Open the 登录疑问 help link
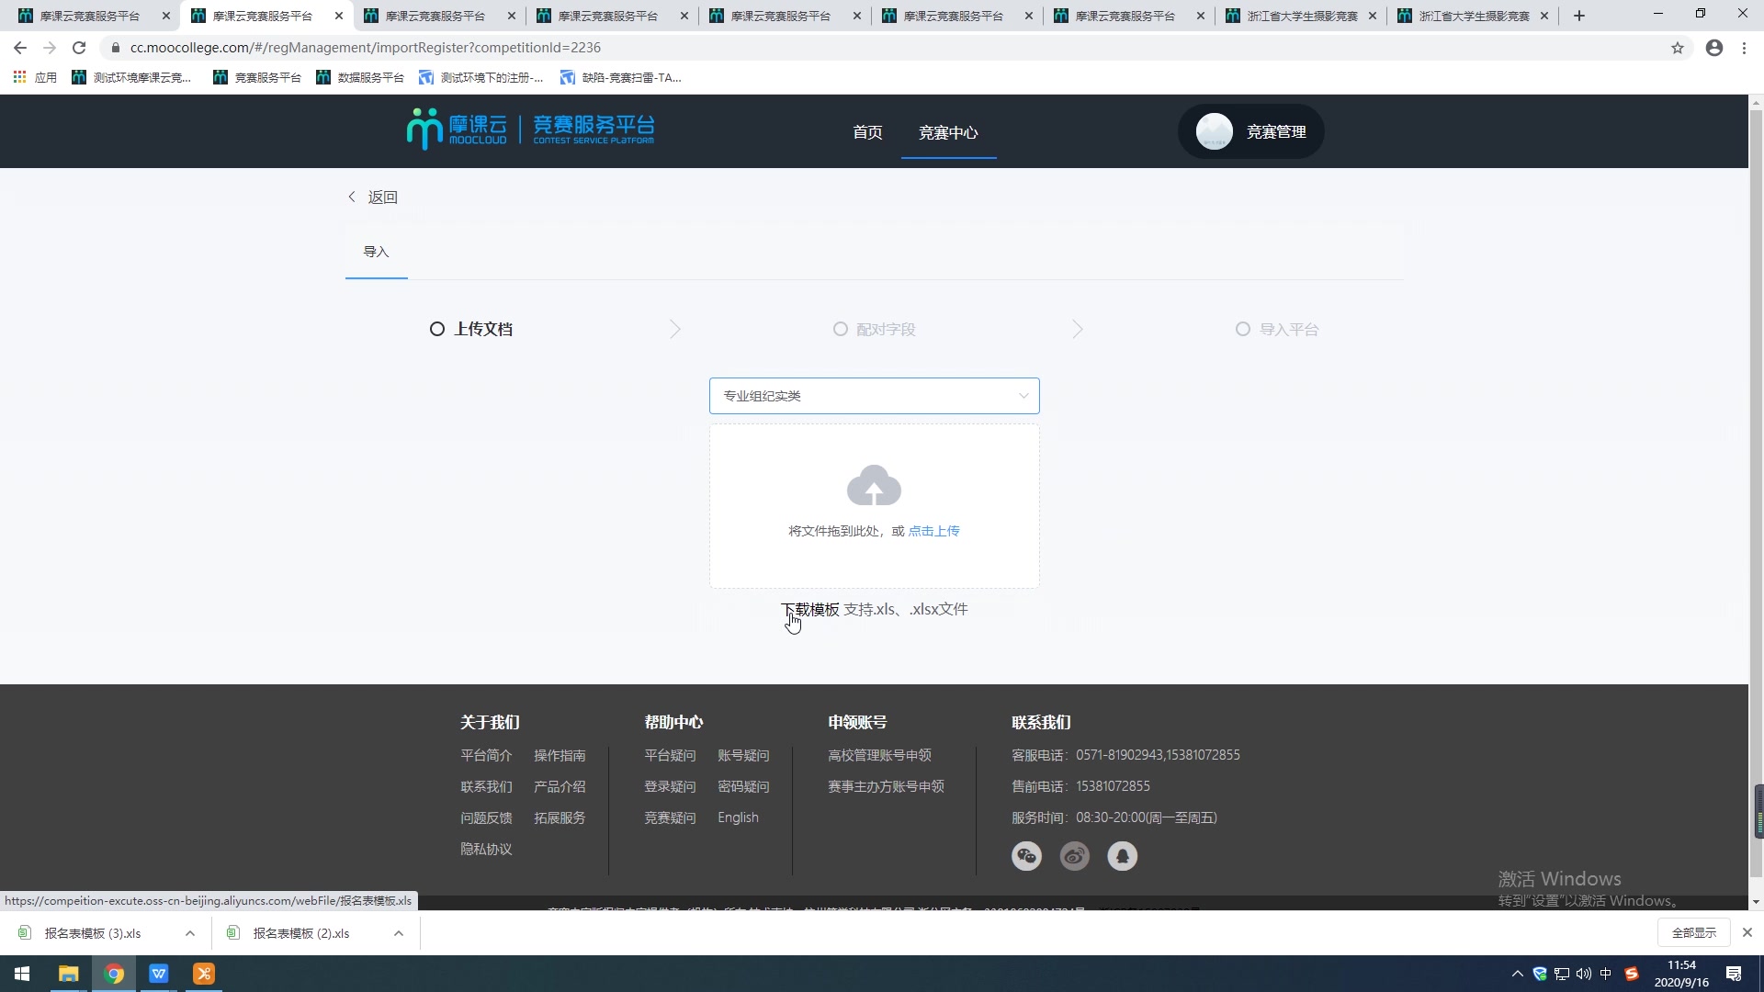The width and height of the screenshot is (1764, 992). (x=670, y=786)
